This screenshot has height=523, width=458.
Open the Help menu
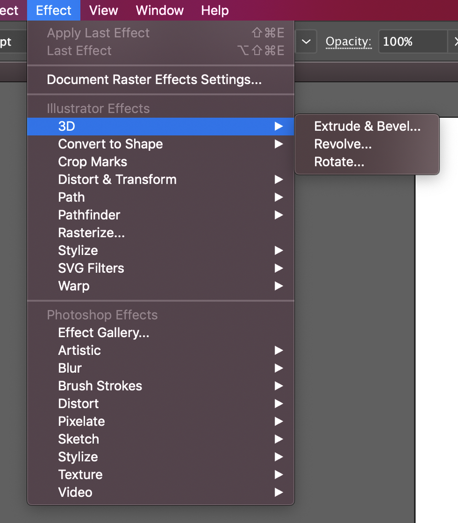click(215, 10)
